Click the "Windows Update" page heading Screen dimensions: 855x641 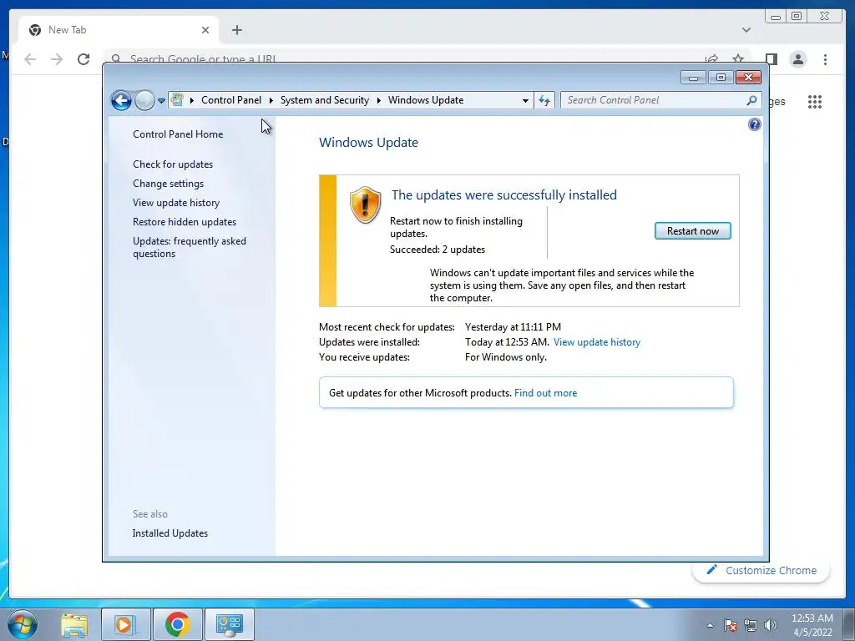pos(368,143)
